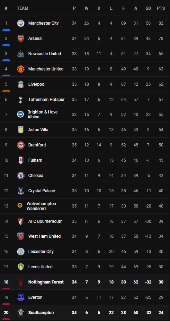Open the Aston Villa team link

[x=38, y=129]
